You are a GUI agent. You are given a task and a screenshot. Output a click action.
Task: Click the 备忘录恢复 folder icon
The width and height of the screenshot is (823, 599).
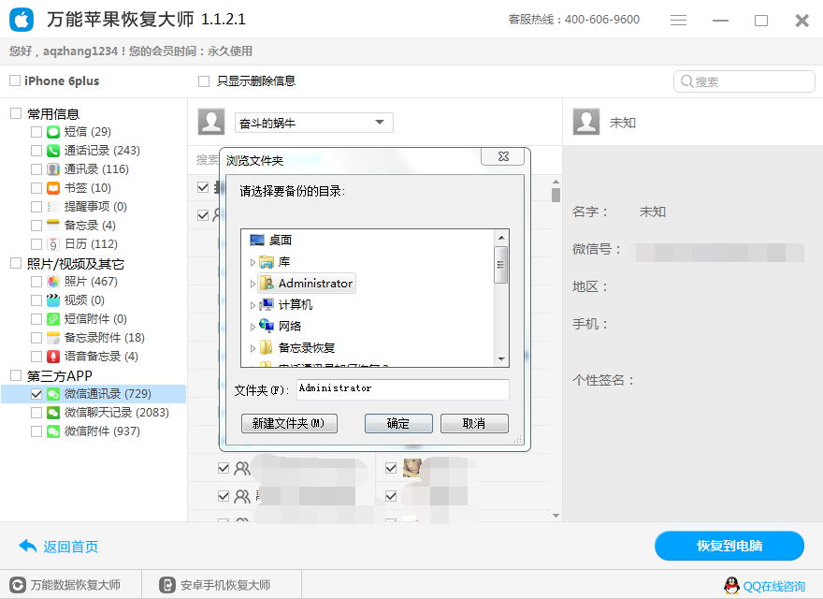[267, 347]
